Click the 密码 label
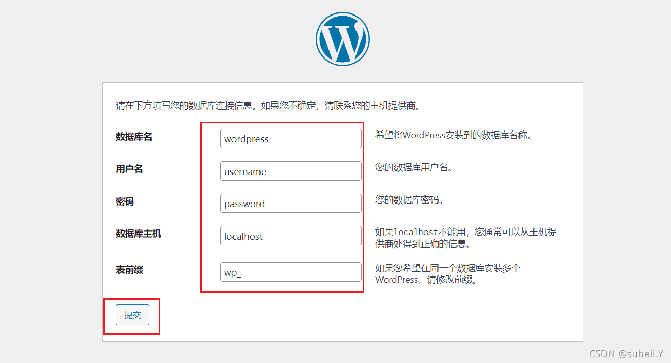This screenshot has width=671, height=363. (x=125, y=201)
